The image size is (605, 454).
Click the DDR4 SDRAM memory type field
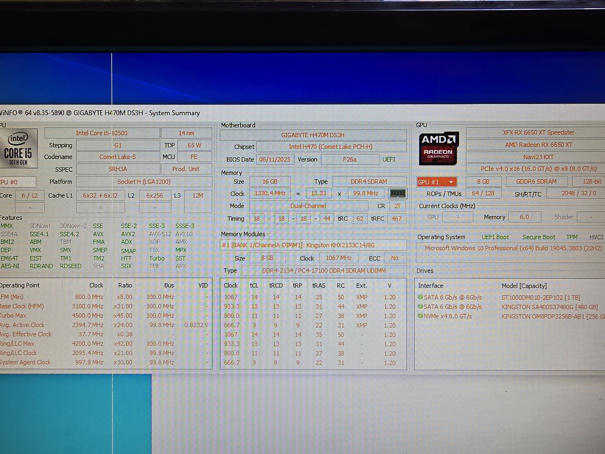click(x=369, y=181)
